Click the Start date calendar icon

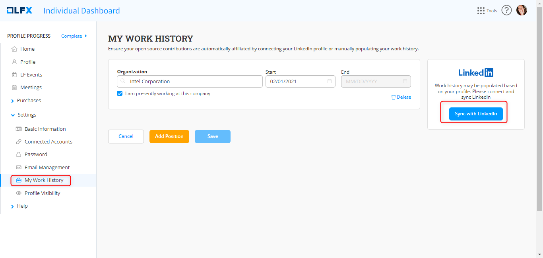[330, 81]
